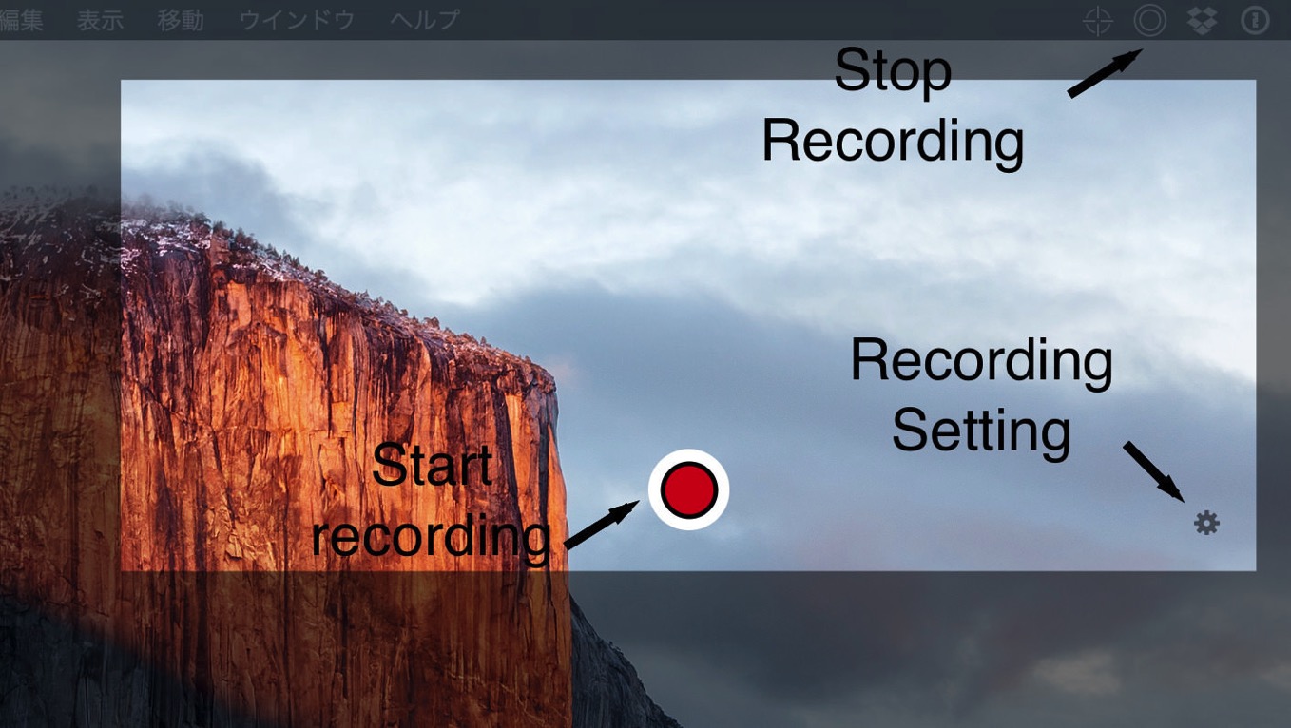
Task: Click the "Recording Setting" annotation text
Action: coord(981,395)
